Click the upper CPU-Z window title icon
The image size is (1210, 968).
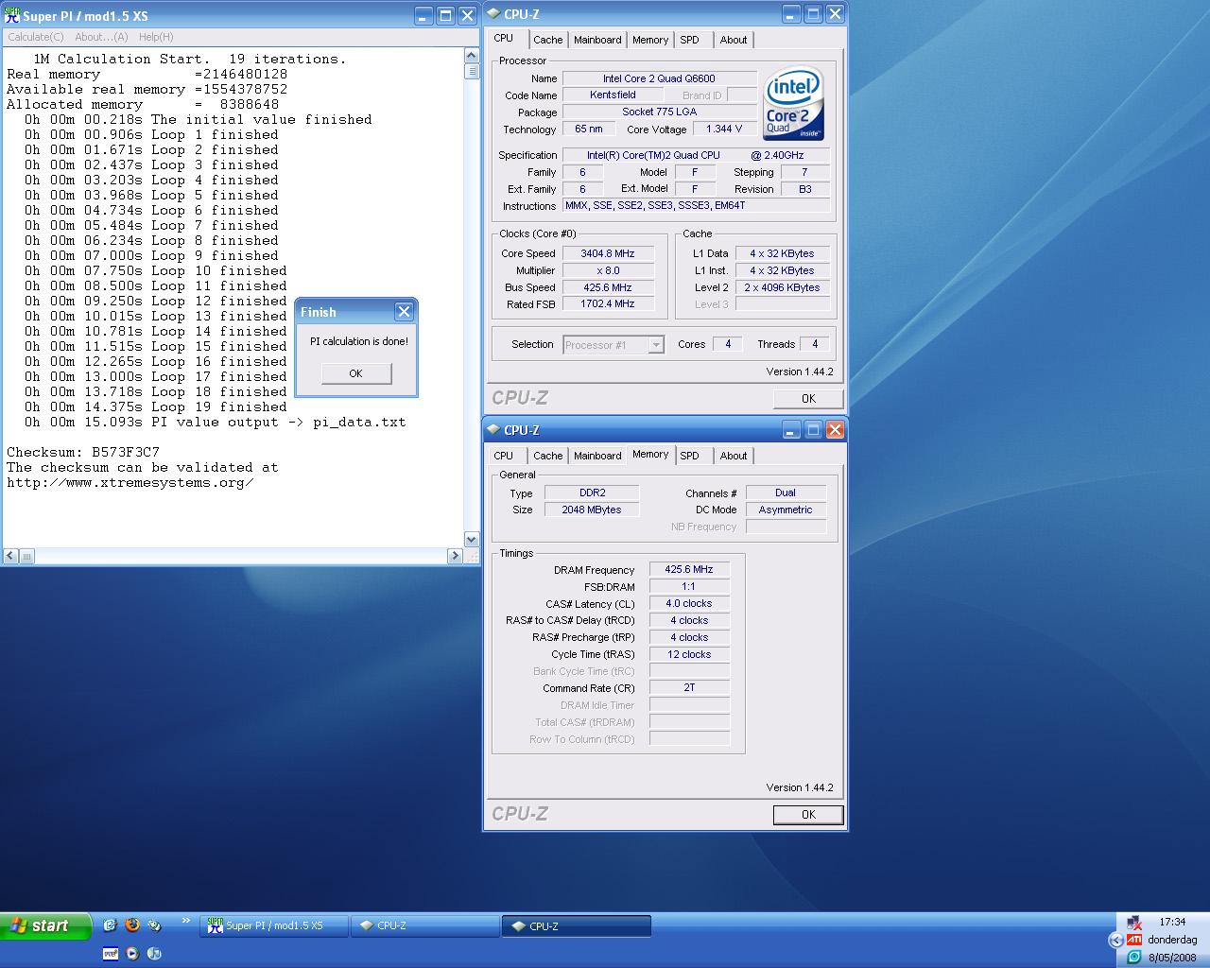[493, 14]
